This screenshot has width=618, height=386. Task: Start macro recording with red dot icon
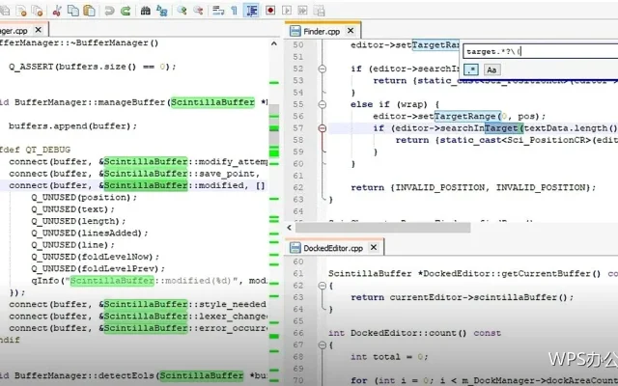click(270, 11)
